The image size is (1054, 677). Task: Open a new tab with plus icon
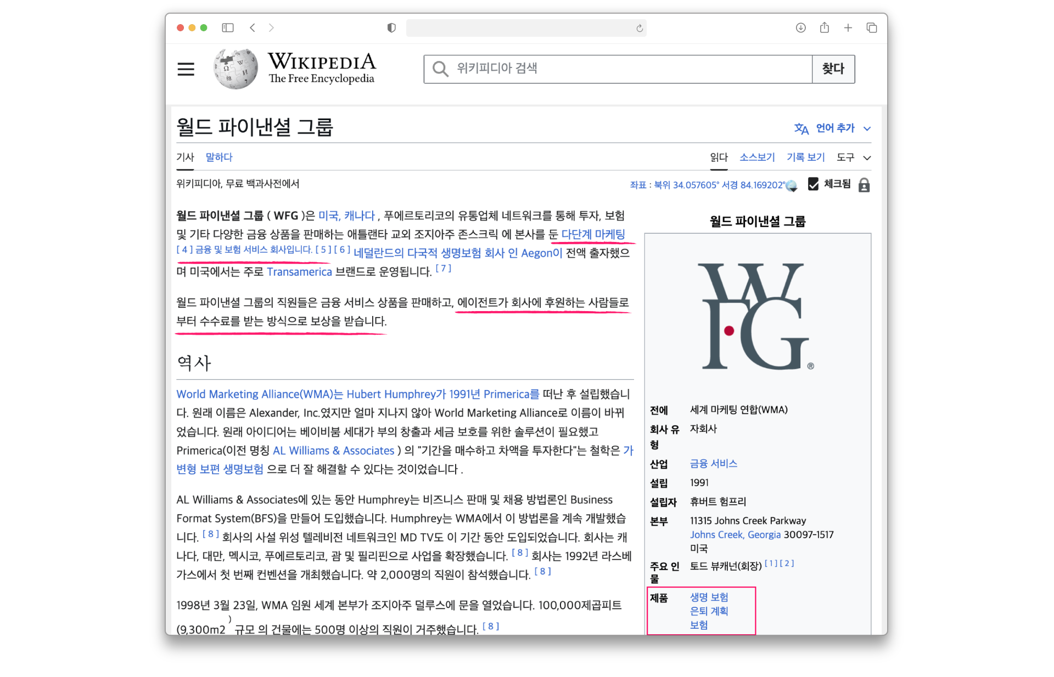[848, 27]
